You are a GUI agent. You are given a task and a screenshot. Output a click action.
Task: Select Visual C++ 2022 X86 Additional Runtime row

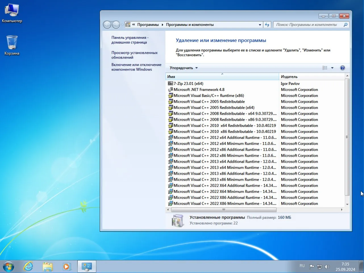(x=255, y=198)
